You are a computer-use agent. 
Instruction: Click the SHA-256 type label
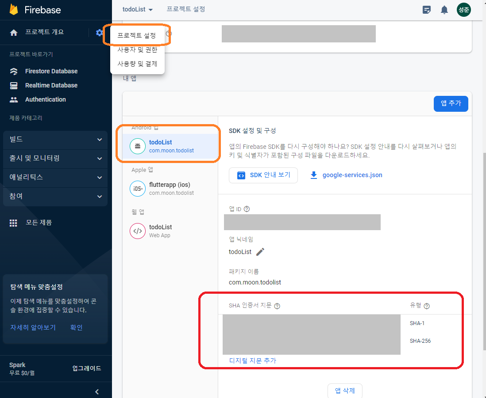point(420,341)
